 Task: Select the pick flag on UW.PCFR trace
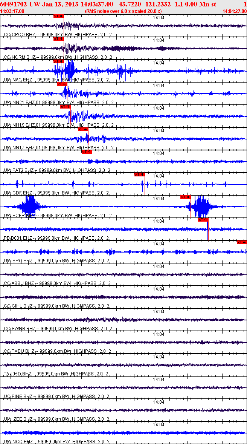(185, 197)
